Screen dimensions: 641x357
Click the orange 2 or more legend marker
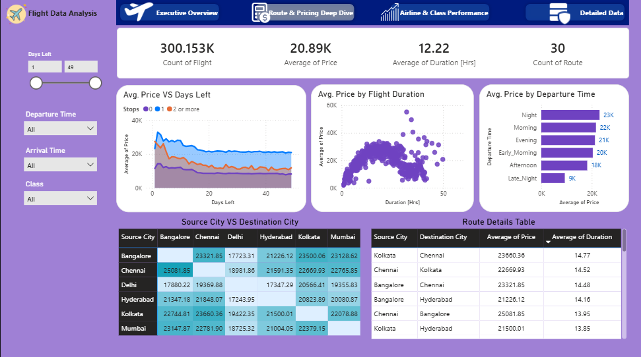click(x=169, y=109)
